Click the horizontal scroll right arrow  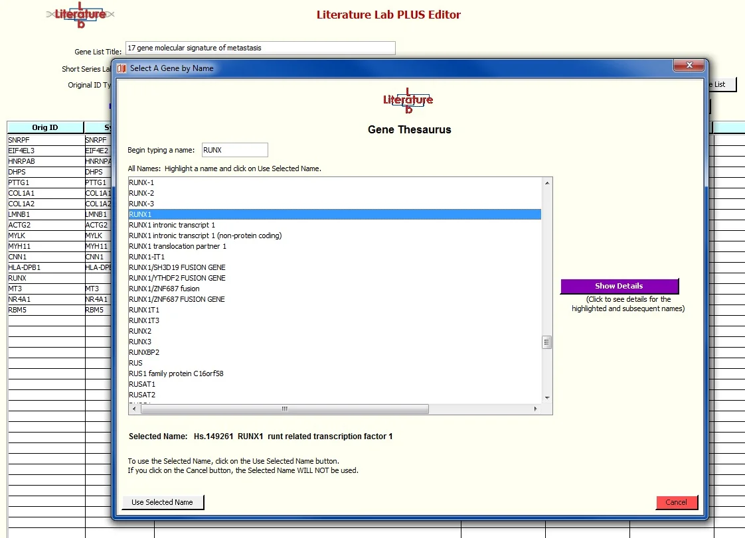click(x=535, y=409)
